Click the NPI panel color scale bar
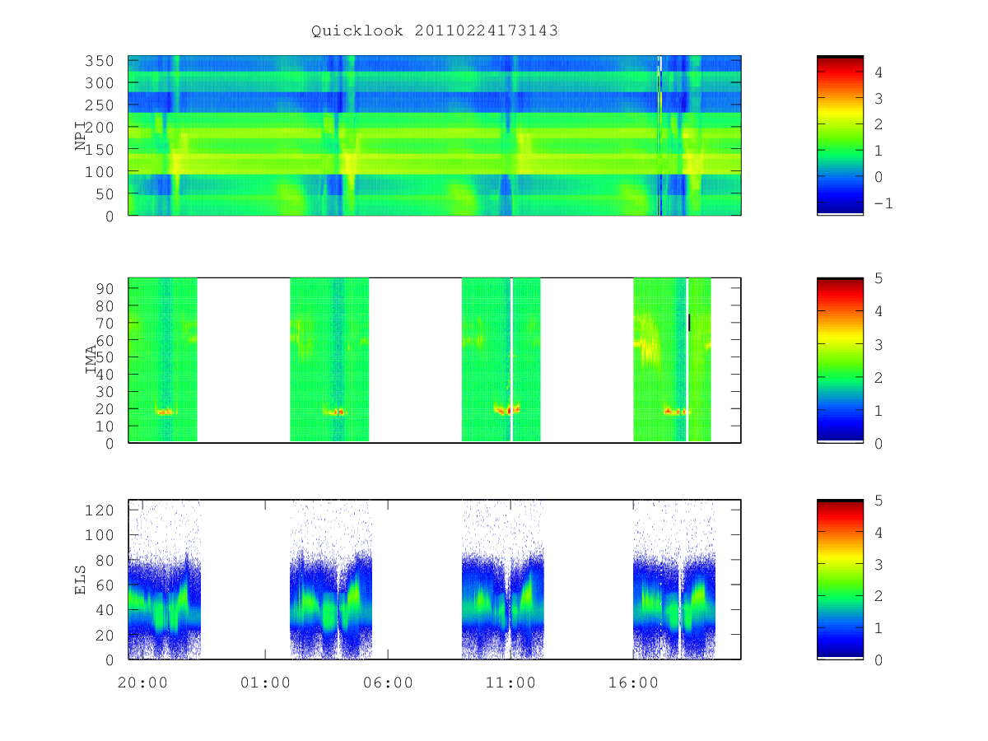The height and width of the screenshot is (741, 988). click(840, 135)
